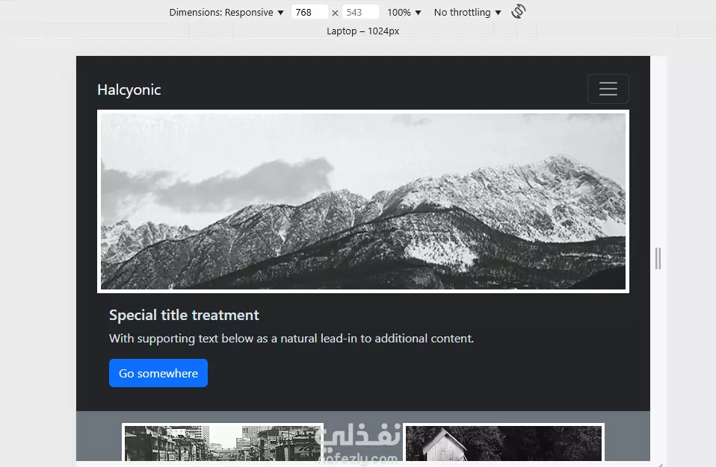Click the width input field showing 768
Viewport: 716px width, 467px height.
point(309,12)
